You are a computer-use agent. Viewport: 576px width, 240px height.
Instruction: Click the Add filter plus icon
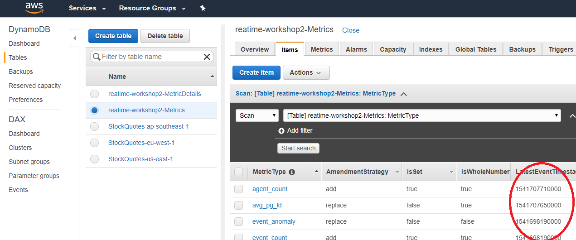click(281, 130)
